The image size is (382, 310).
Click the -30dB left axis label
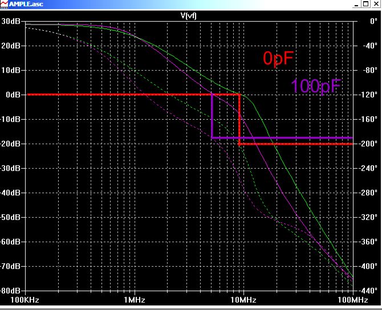tap(10, 168)
